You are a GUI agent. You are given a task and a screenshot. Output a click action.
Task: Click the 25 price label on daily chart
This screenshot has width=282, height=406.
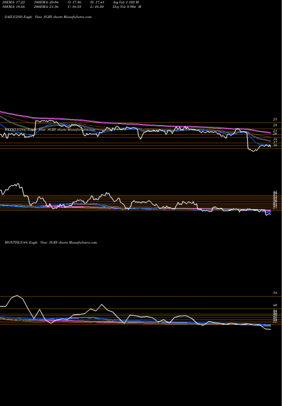(x=275, y=120)
